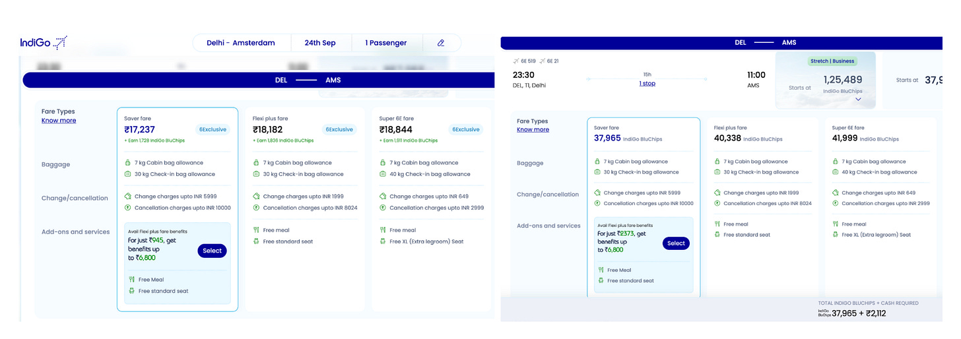Open Know more link beside the 37,965 BluChips fare
This screenshot has width=961, height=339.
click(533, 130)
